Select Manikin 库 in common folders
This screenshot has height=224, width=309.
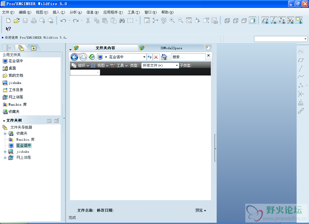(x=15, y=104)
